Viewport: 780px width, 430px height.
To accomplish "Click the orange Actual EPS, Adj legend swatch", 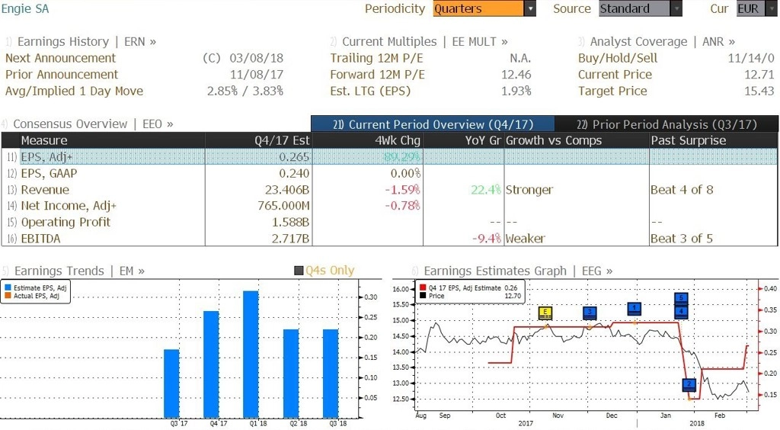I will [8, 296].
